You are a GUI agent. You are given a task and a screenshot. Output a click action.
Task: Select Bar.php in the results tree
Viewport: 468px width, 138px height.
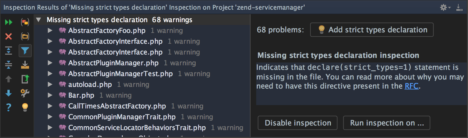click(x=81, y=95)
